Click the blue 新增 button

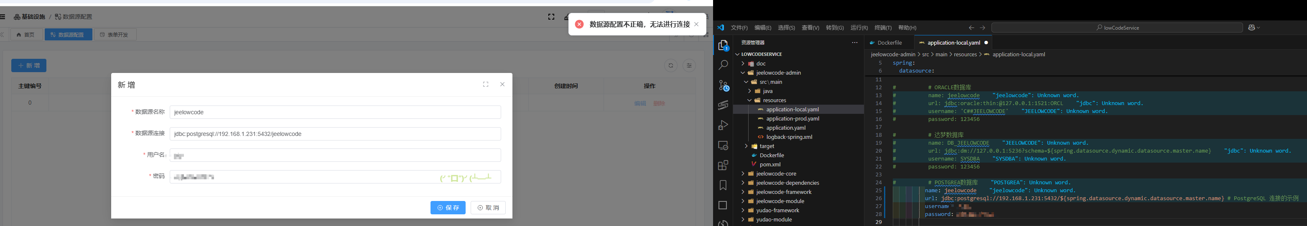pos(29,65)
